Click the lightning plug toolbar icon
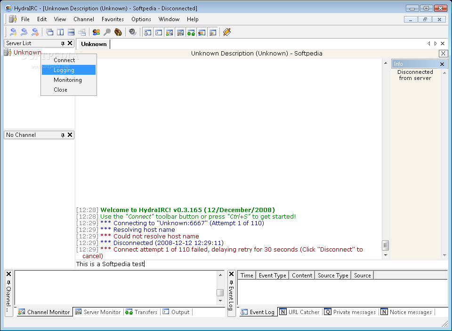Viewport: 452px width, 331px height. point(227,32)
